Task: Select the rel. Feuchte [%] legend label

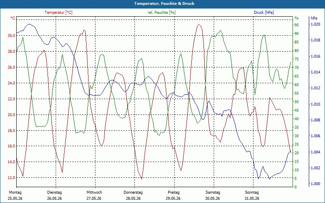Action: (161, 13)
